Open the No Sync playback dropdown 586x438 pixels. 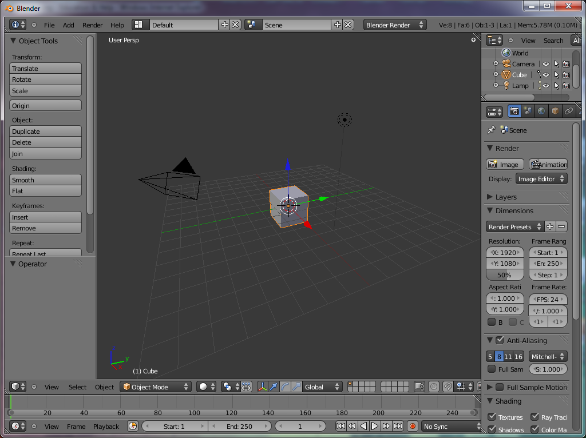[451, 426]
